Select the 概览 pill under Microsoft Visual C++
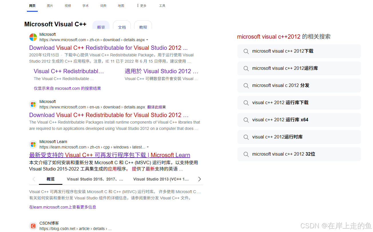The width and height of the screenshot is (373, 232). [x=101, y=25]
